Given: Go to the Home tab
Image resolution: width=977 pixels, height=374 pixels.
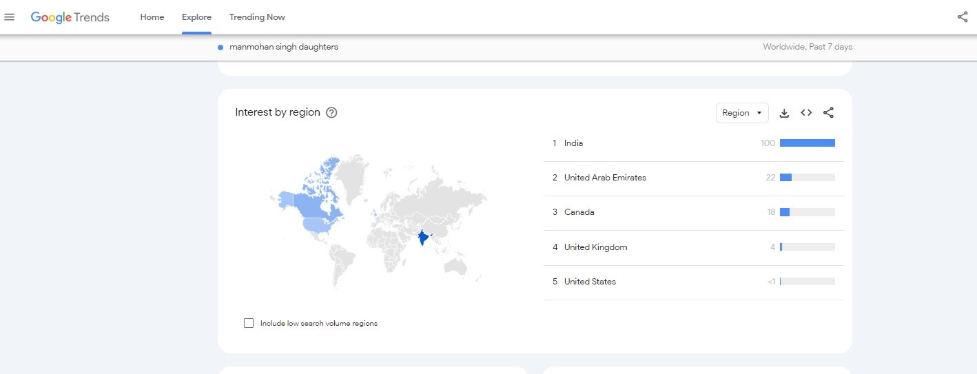Looking at the screenshot, I should [152, 17].
